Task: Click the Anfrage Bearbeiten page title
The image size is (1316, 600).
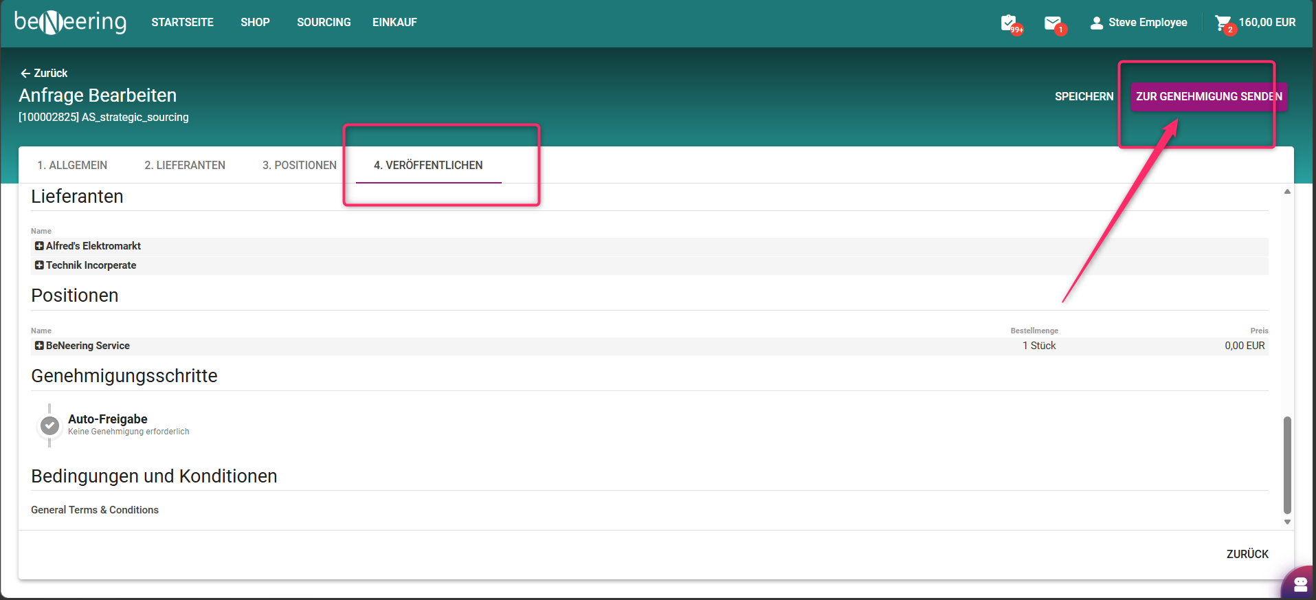Action: tap(98, 96)
